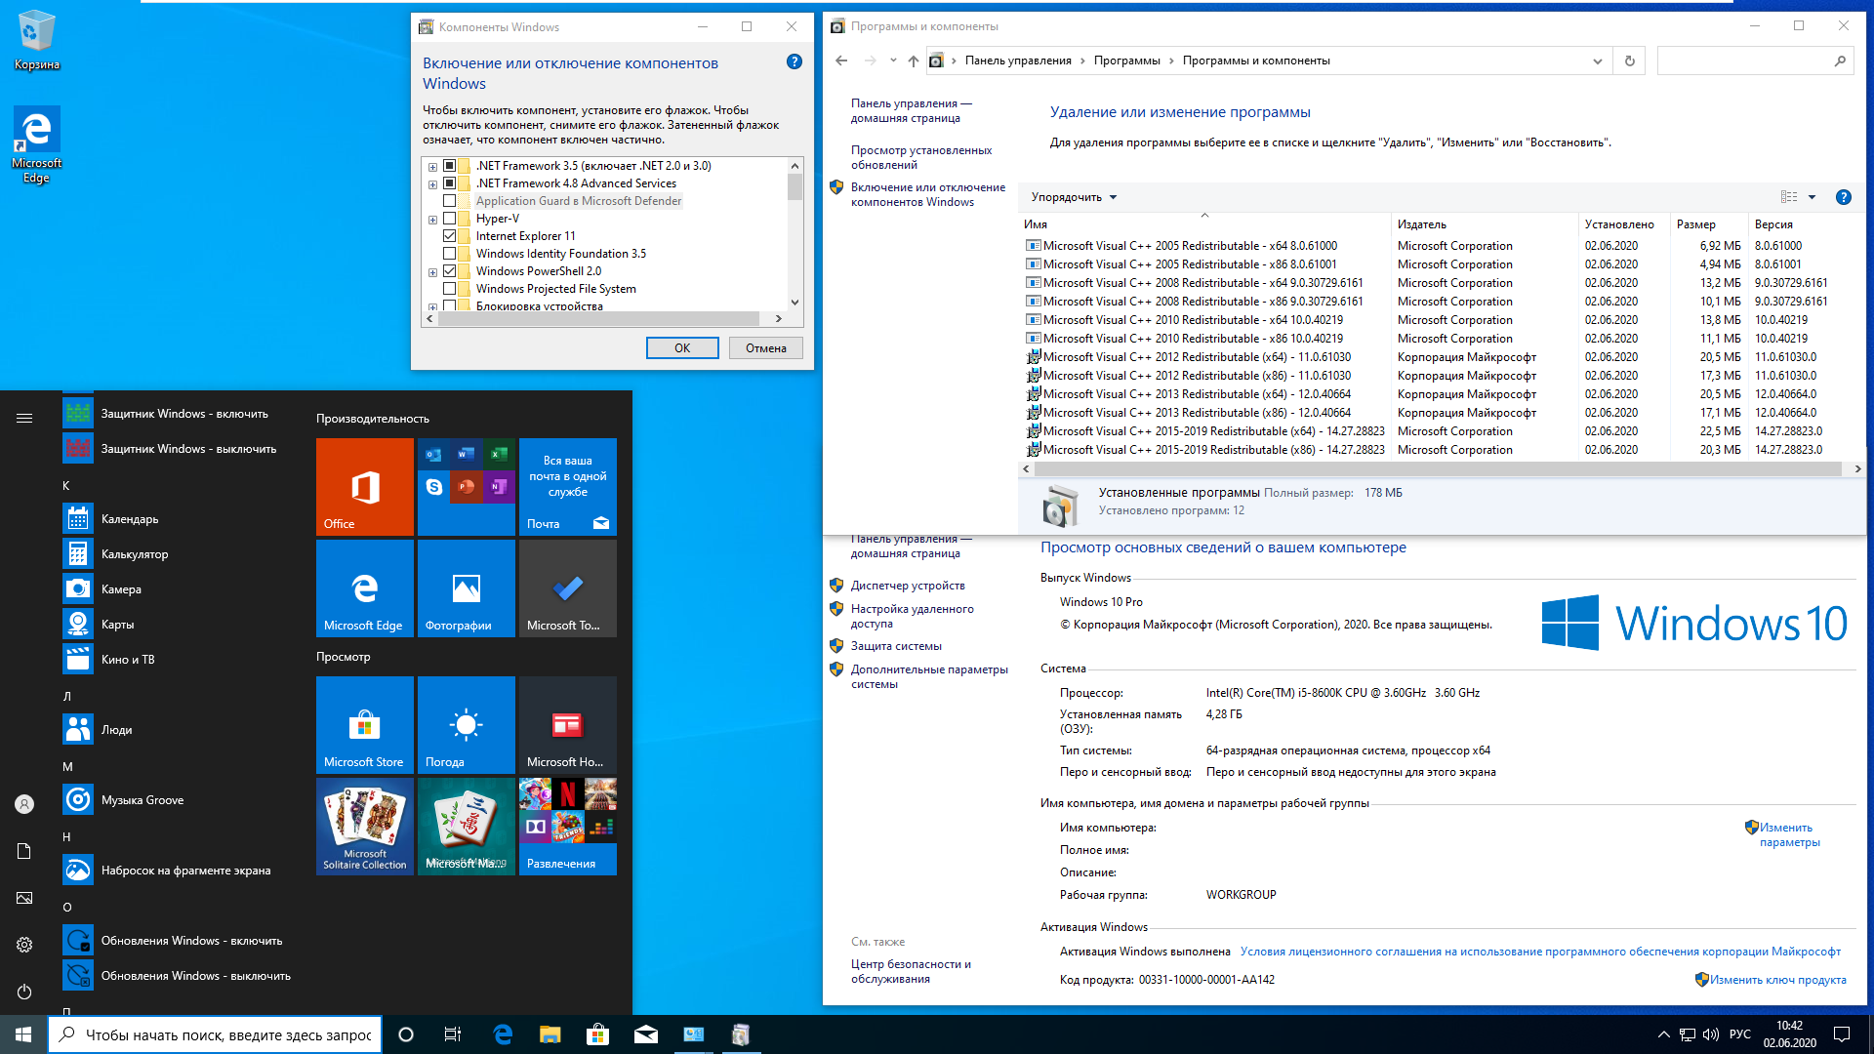
Task: Click the Start menu power icon
Action: click(x=24, y=992)
